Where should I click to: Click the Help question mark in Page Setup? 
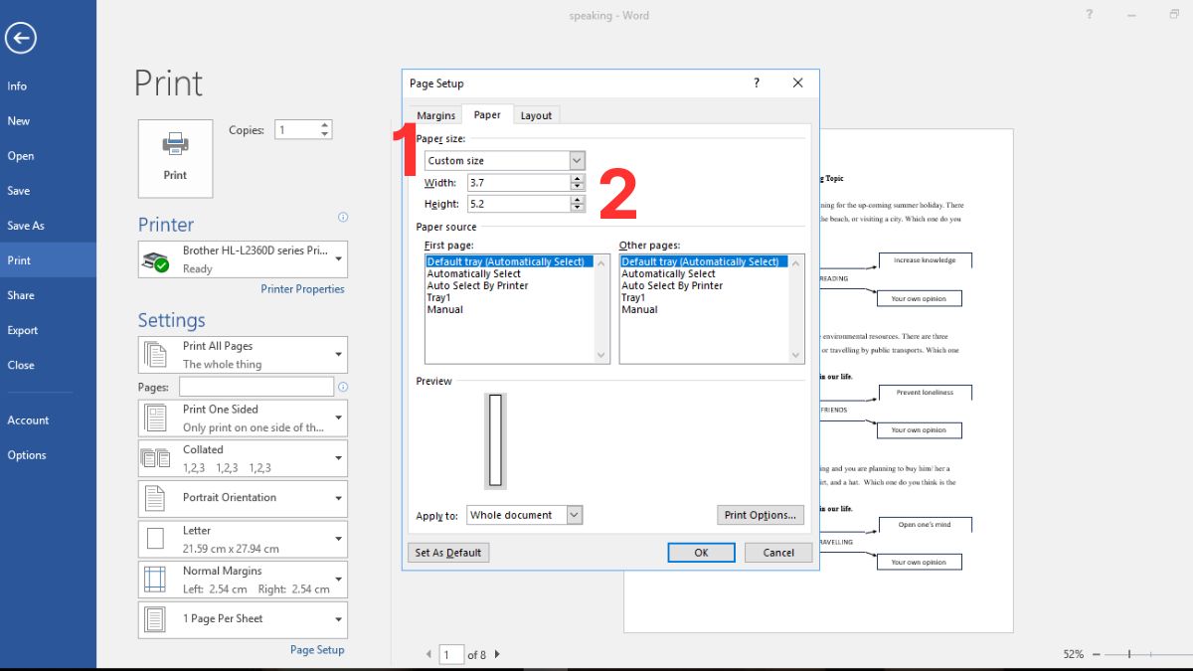(x=757, y=84)
